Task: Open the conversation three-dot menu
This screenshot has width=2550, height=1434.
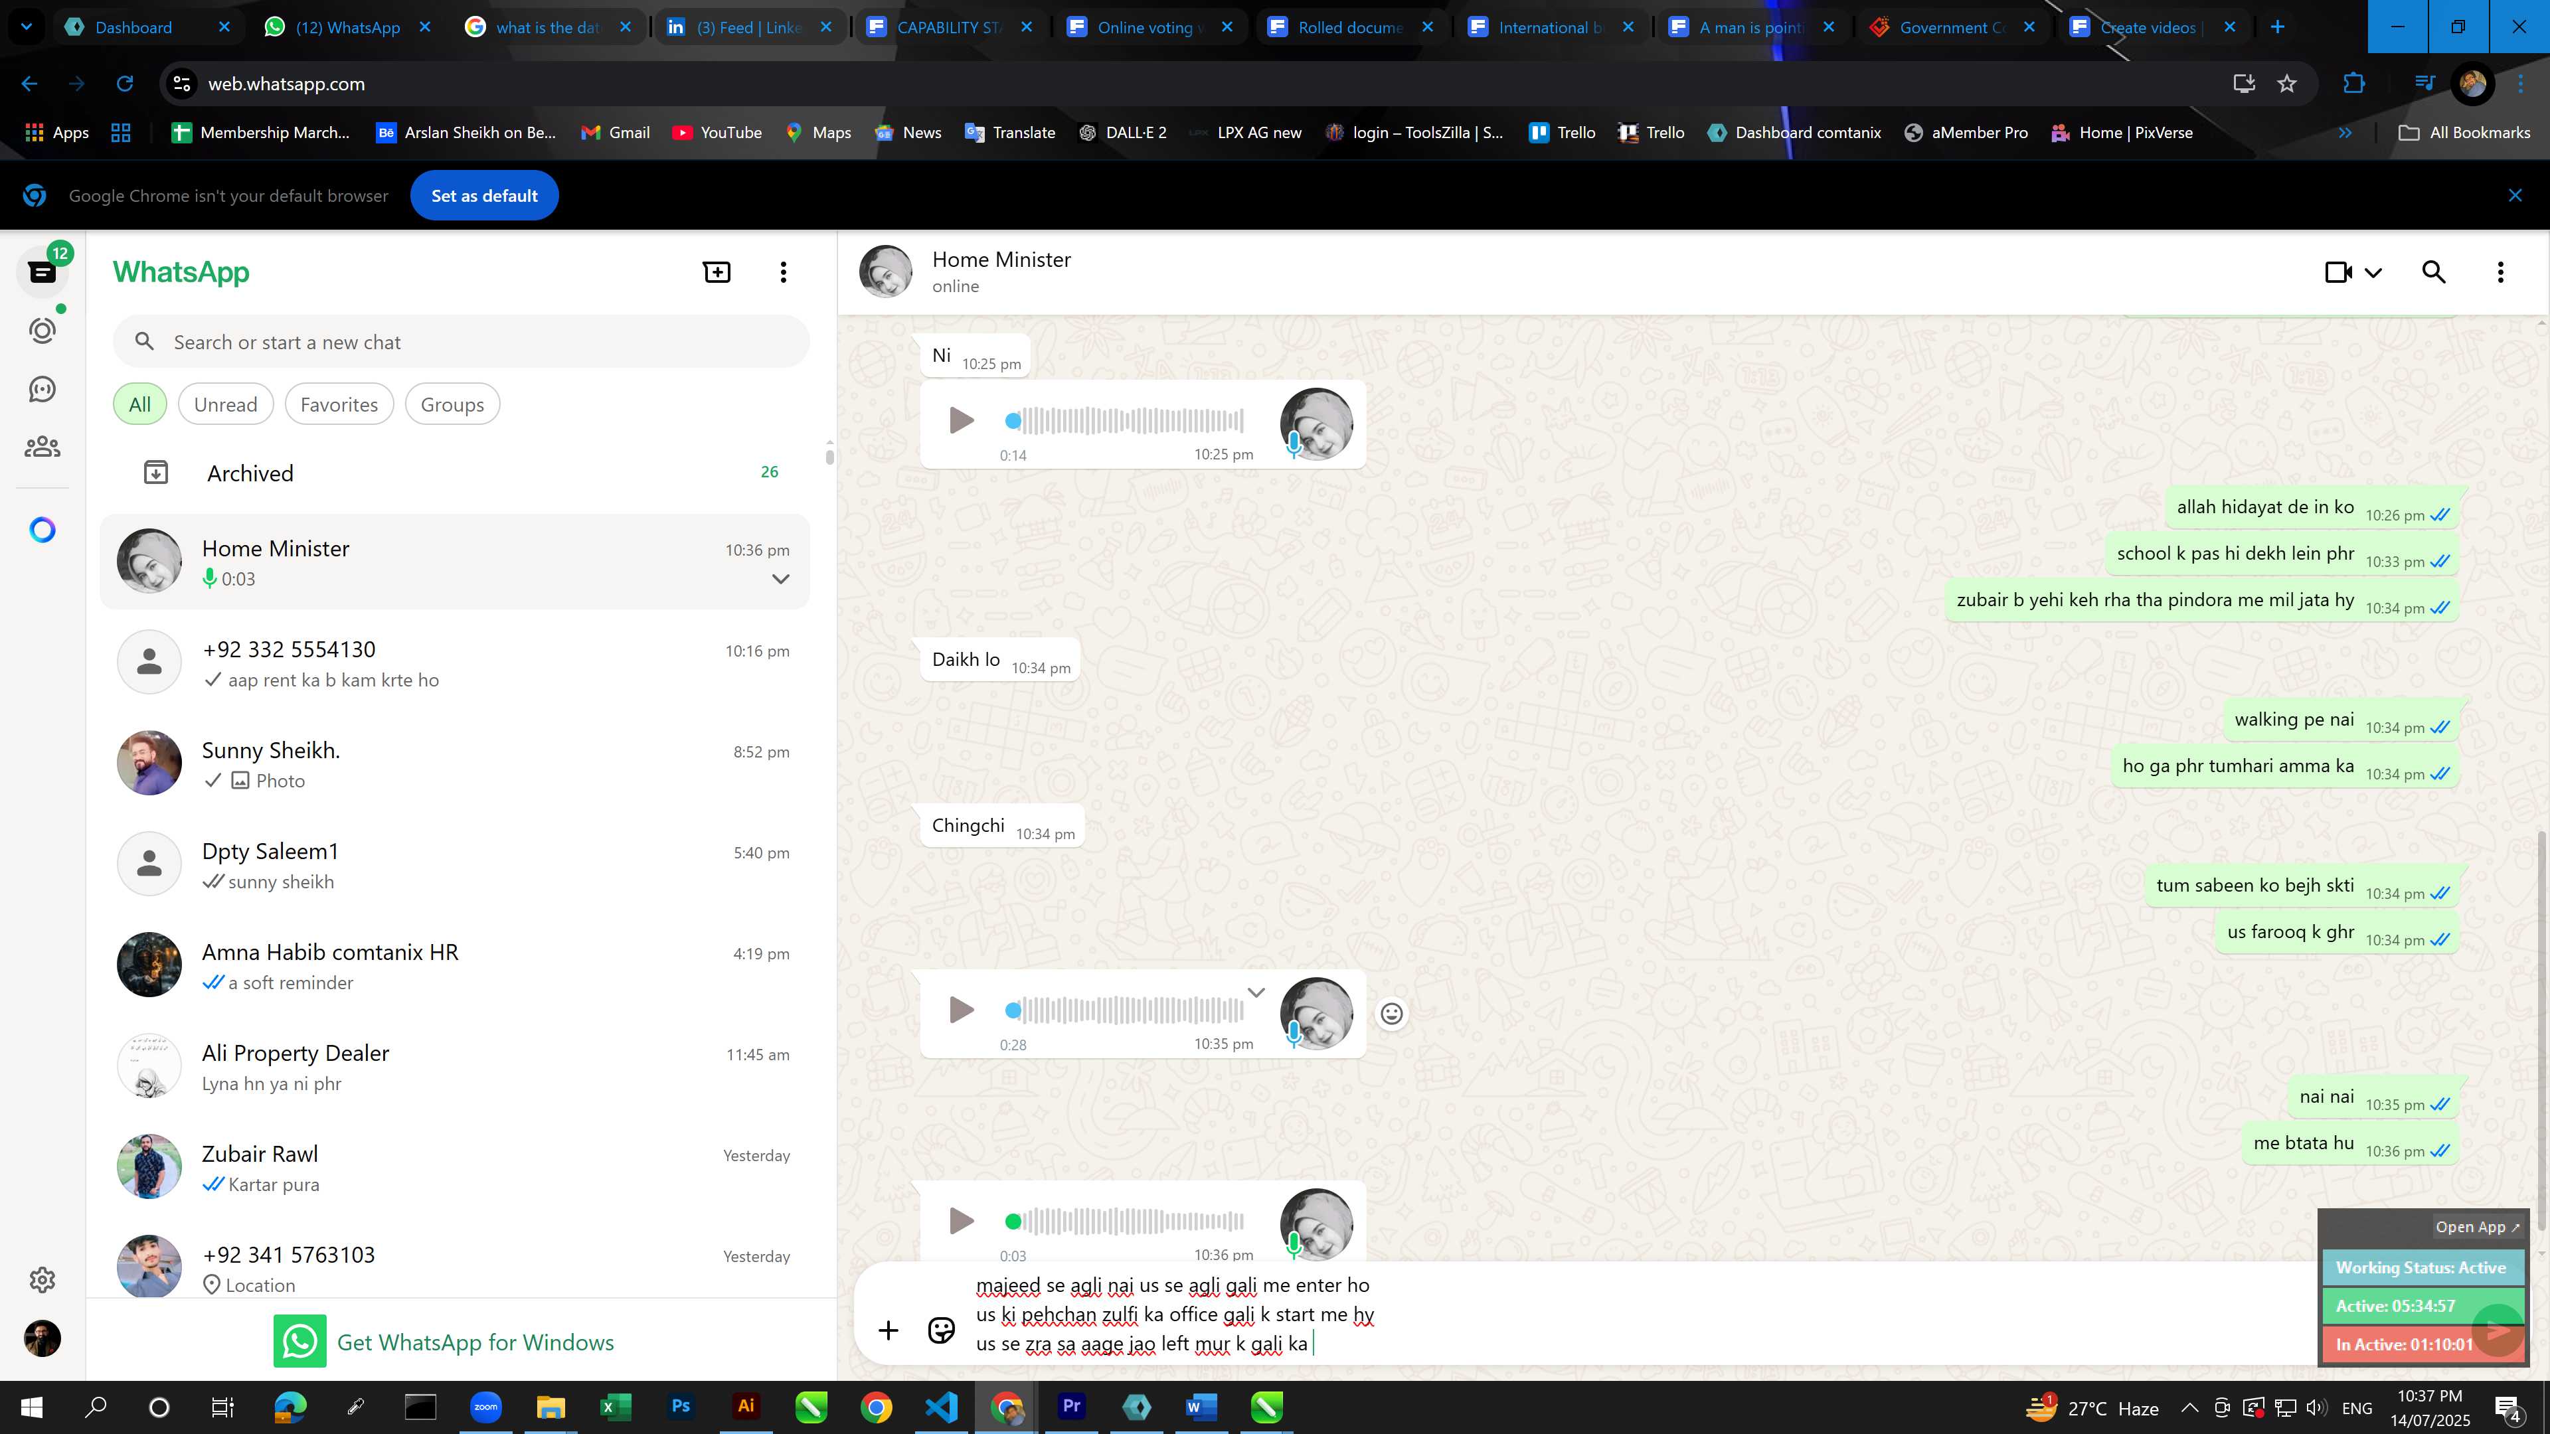Action: point(2500,272)
